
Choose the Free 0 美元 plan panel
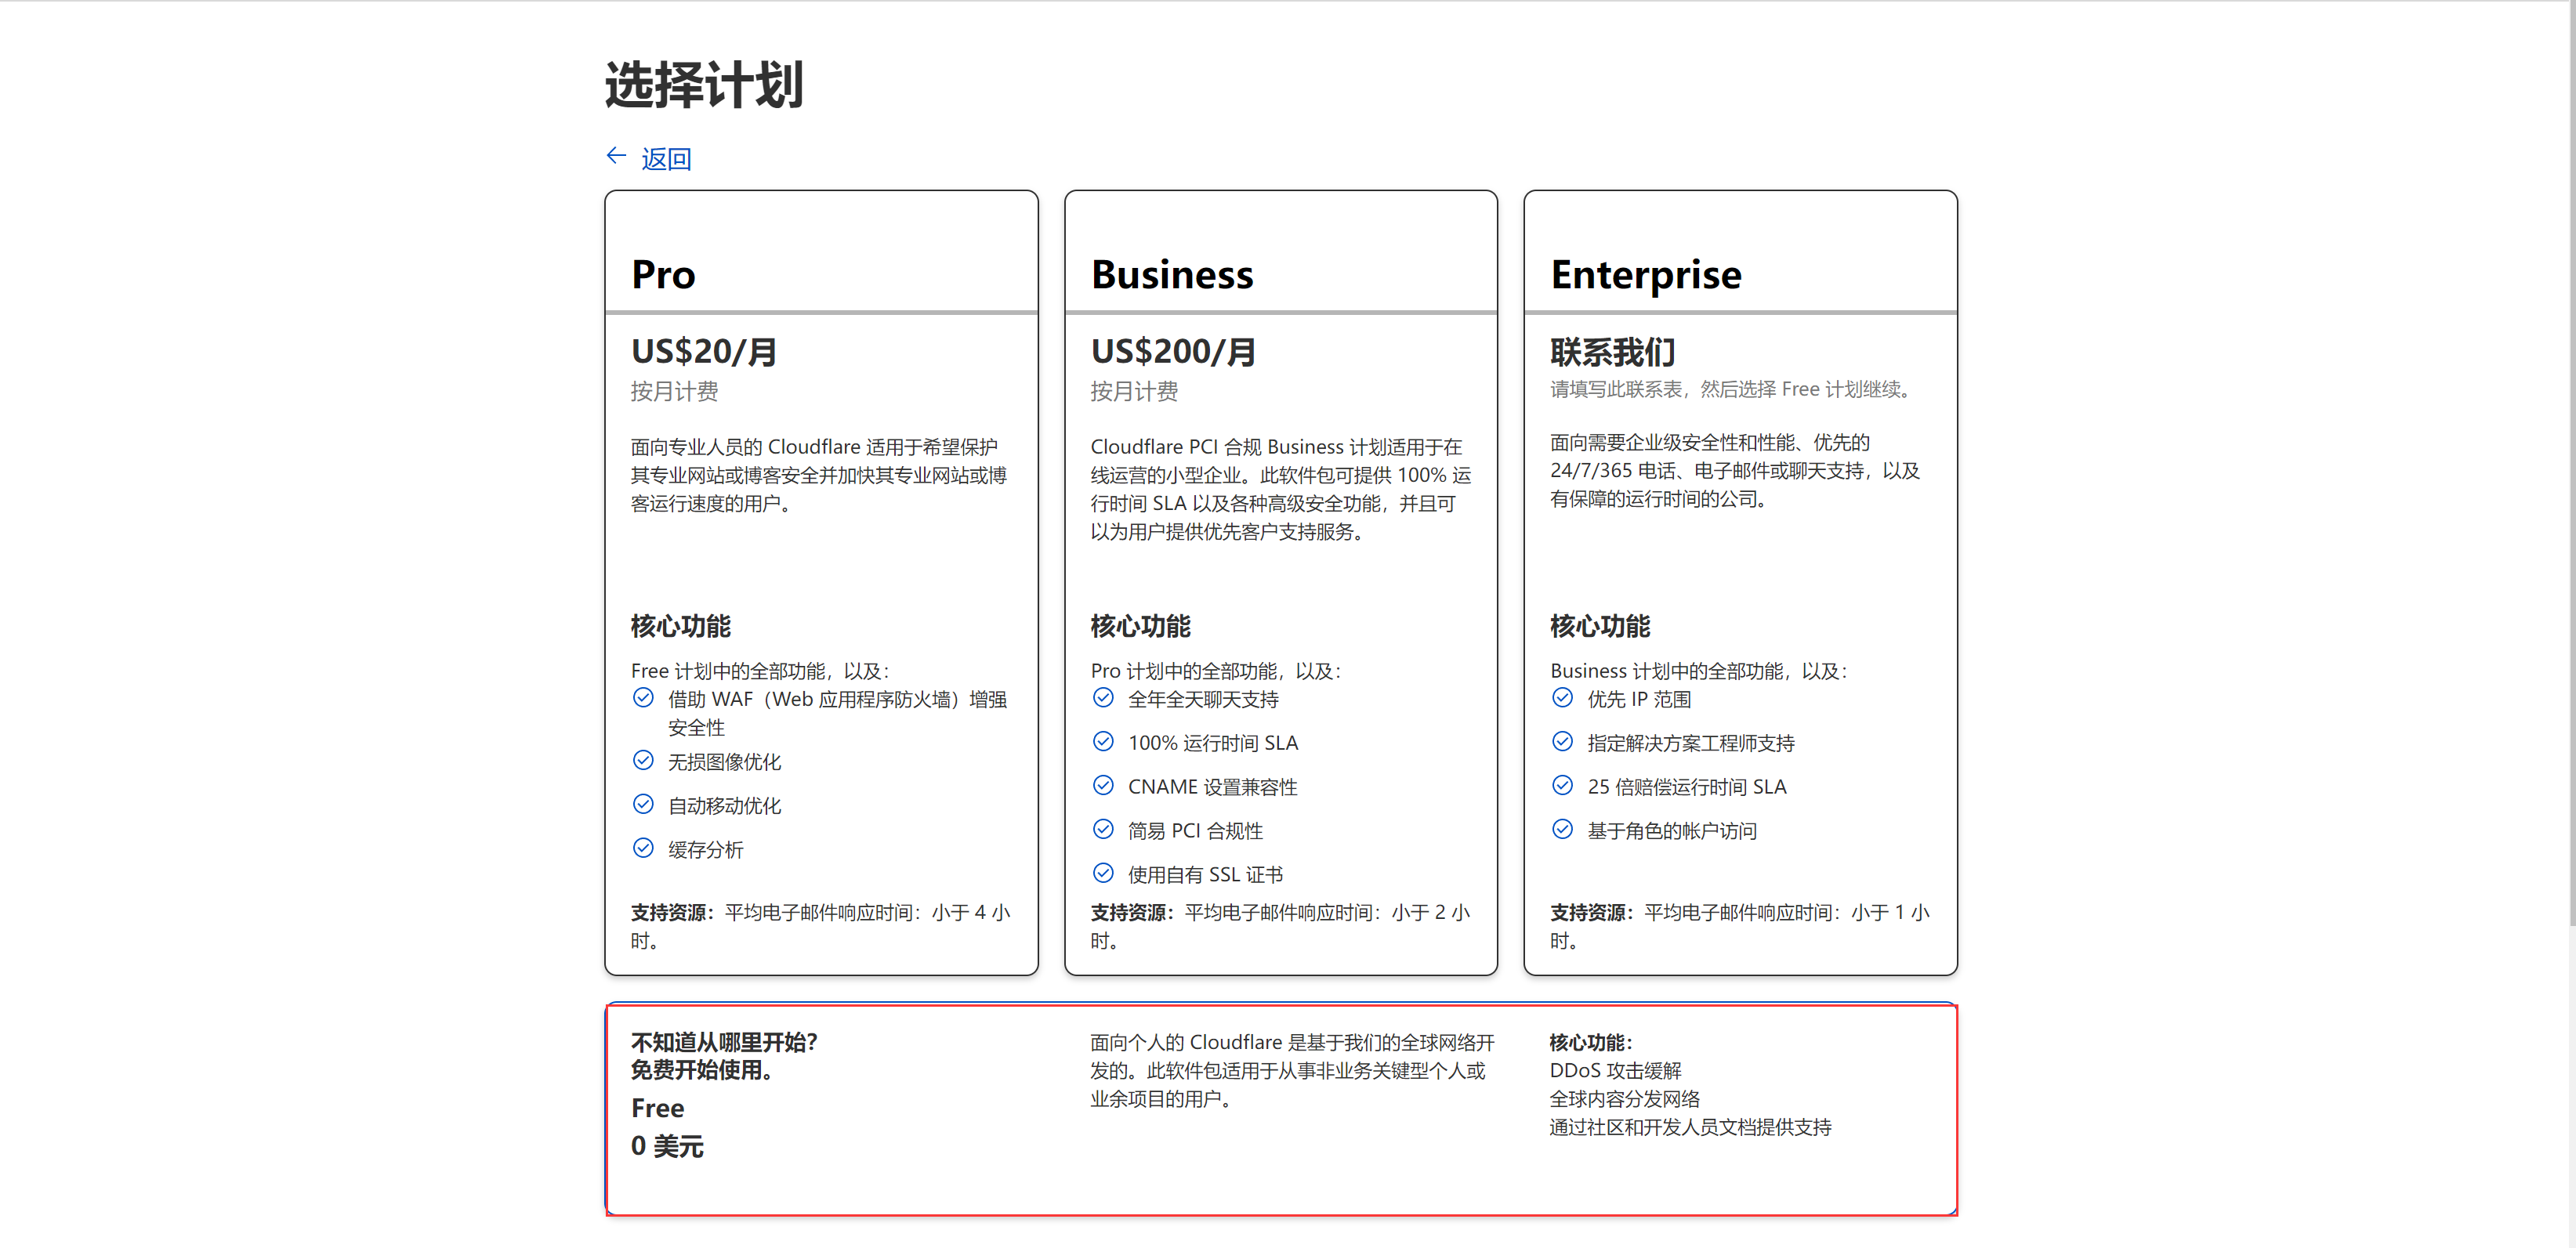(1280, 1110)
